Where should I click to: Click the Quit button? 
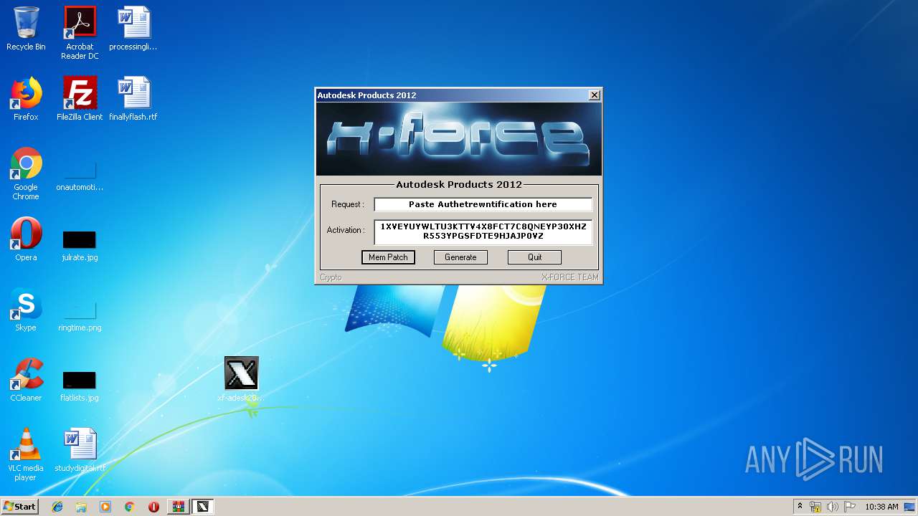[x=534, y=257]
